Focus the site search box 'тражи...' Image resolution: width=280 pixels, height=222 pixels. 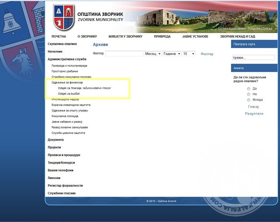tap(253, 58)
